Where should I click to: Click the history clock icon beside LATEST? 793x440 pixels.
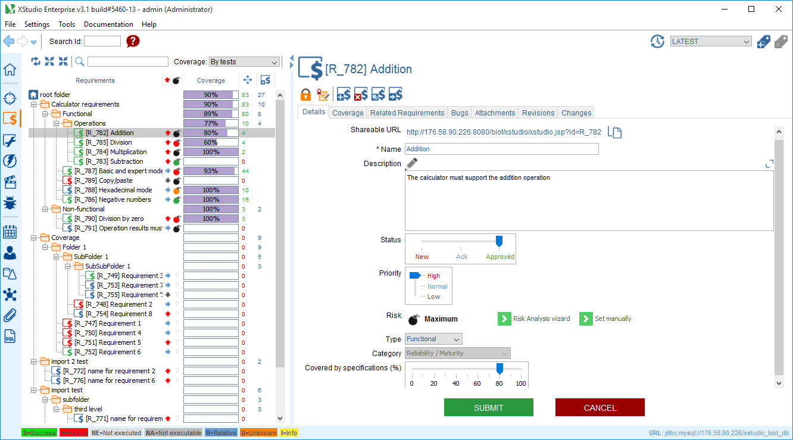pyautogui.click(x=657, y=41)
